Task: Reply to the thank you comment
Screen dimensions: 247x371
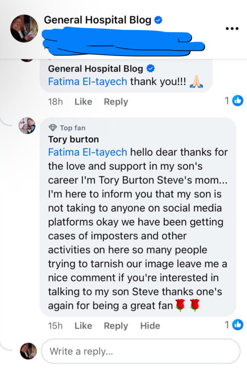Action: (116, 102)
